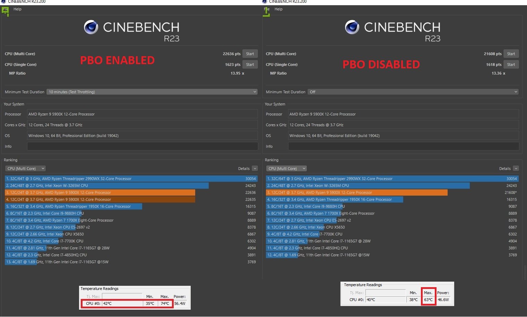The width and height of the screenshot is (527, 317).
Task: Open left window ranking CPU (Multi Core) dropdown
Action: point(25,169)
